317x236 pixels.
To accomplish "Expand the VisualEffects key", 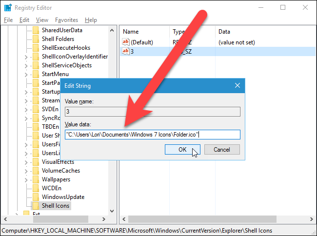I will (26, 162).
